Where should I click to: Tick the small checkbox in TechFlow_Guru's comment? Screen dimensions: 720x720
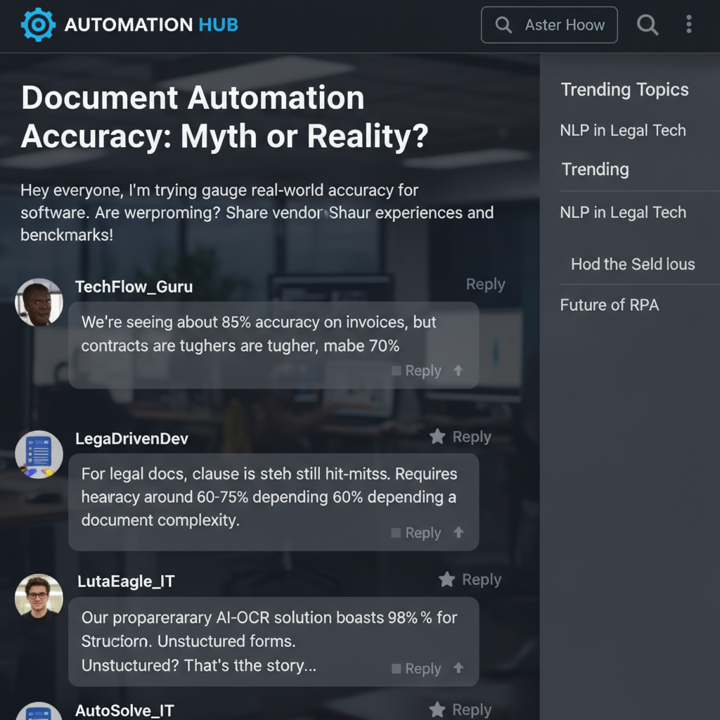click(x=397, y=371)
